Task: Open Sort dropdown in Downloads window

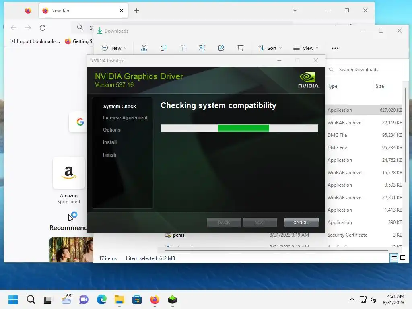Action: point(270,48)
